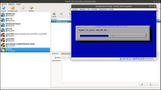
Task: Click the installer progress bar in VM
Action: tap(112, 36)
